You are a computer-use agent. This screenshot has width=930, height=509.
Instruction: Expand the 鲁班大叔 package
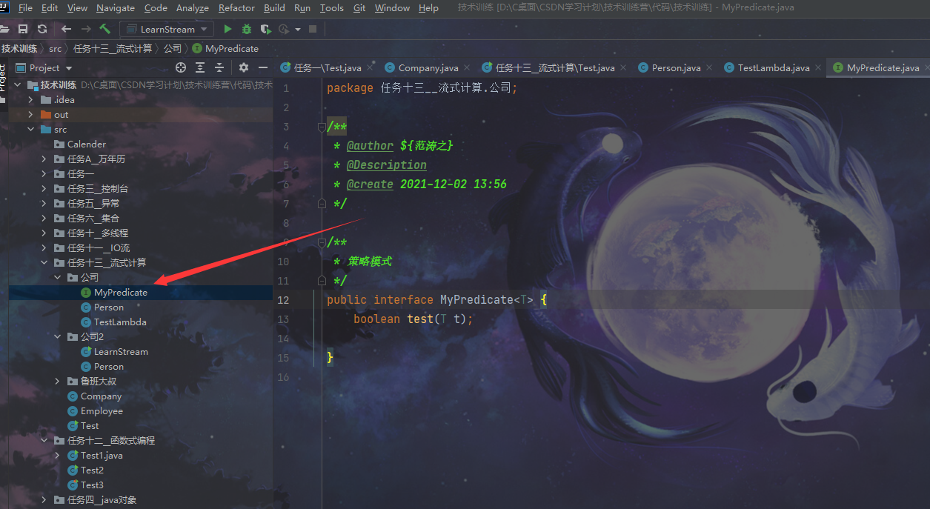pyautogui.click(x=57, y=382)
